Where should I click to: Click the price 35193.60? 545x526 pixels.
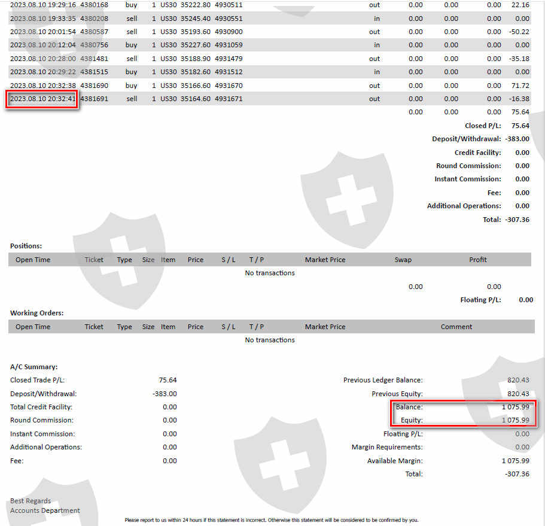tap(196, 32)
